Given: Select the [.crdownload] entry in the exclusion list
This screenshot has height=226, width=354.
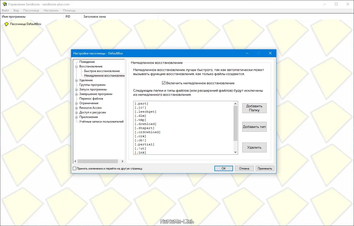Looking at the screenshot, I should pyautogui.click(x=148, y=132).
